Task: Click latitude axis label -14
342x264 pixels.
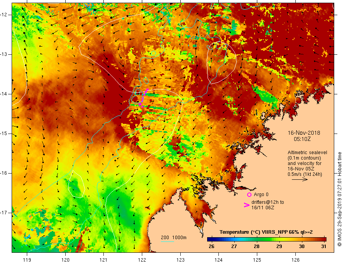Action: point(4,94)
